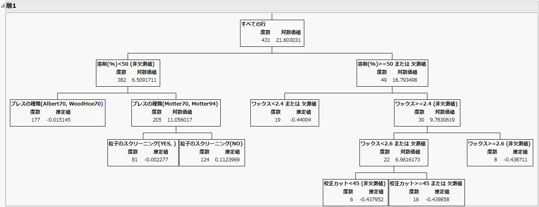Select node 溶剤(%)>=50 または 欠測値
The width and height of the screenshot is (539, 207).
(392, 64)
